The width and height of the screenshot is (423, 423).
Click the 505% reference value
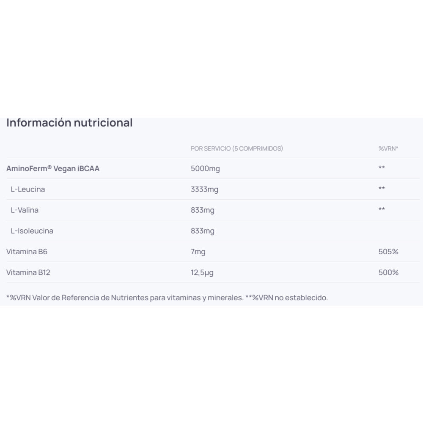tap(388, 252)
